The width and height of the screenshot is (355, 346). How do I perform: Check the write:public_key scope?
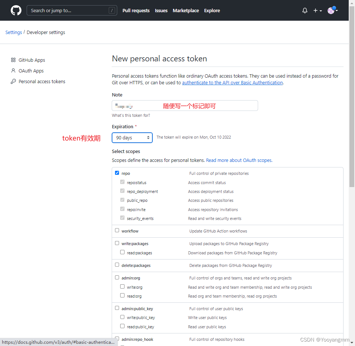click(122, 317)
